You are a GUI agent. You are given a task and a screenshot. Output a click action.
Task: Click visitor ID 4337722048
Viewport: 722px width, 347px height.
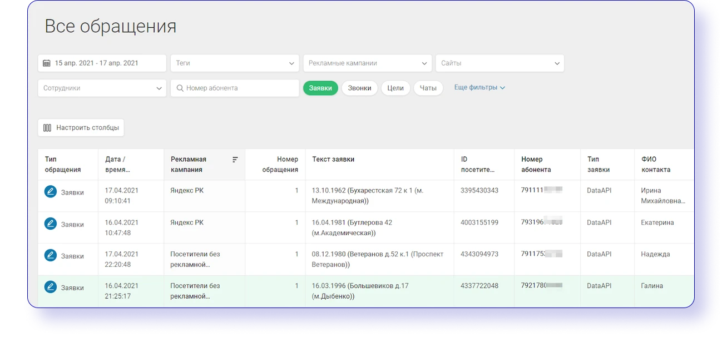pos(479,286)
